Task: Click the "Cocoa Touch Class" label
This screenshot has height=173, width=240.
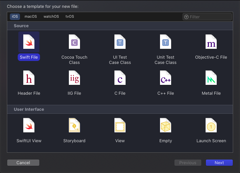Action: tap(74, 60)
